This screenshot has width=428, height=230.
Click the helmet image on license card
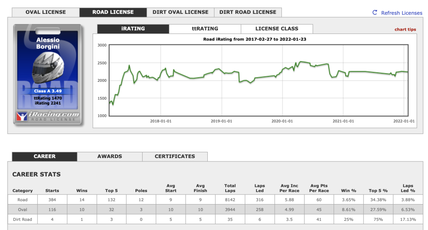click(x=48, y=67)
